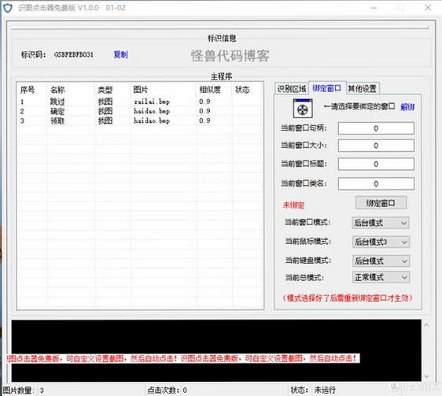
Task: Expand the 当前键盘模式 dropdown
Action: click(381, 261)
